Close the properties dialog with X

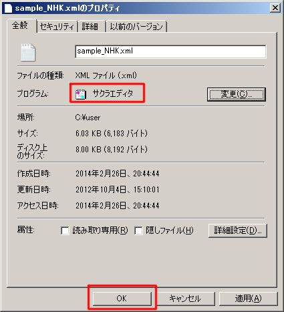tap(275, 8)
